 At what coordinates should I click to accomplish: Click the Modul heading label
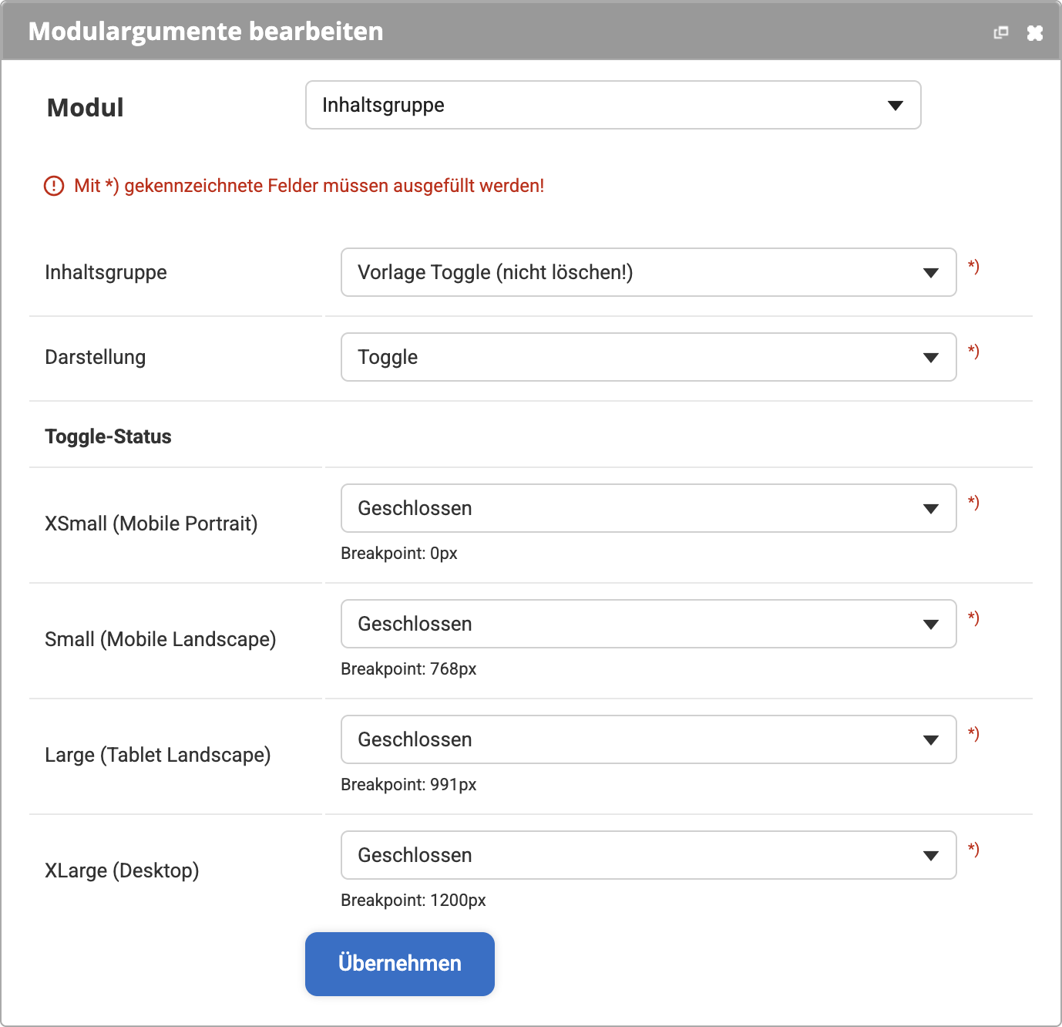(86, 107)
